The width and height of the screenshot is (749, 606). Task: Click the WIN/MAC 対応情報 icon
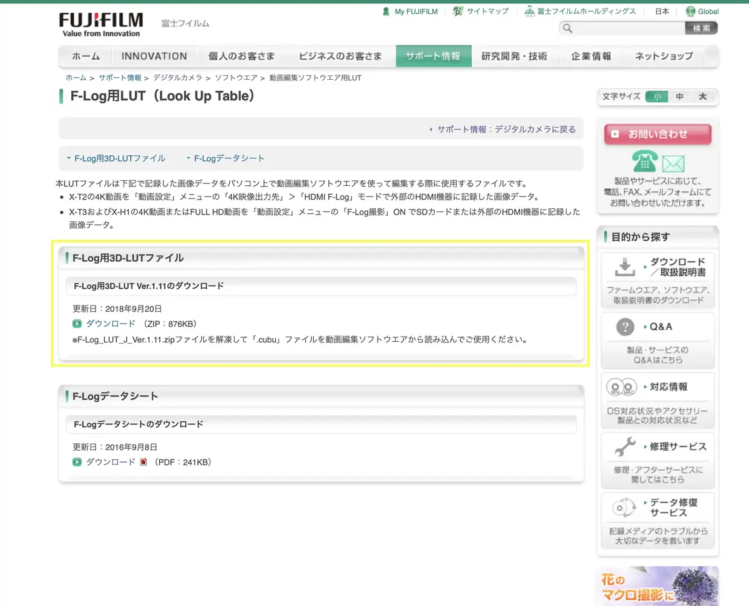(x=620, y=387)
